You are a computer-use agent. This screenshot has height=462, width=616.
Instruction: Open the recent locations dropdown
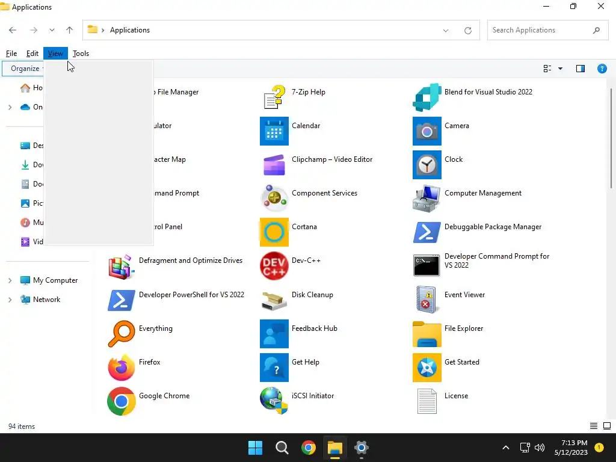[52, 30]
